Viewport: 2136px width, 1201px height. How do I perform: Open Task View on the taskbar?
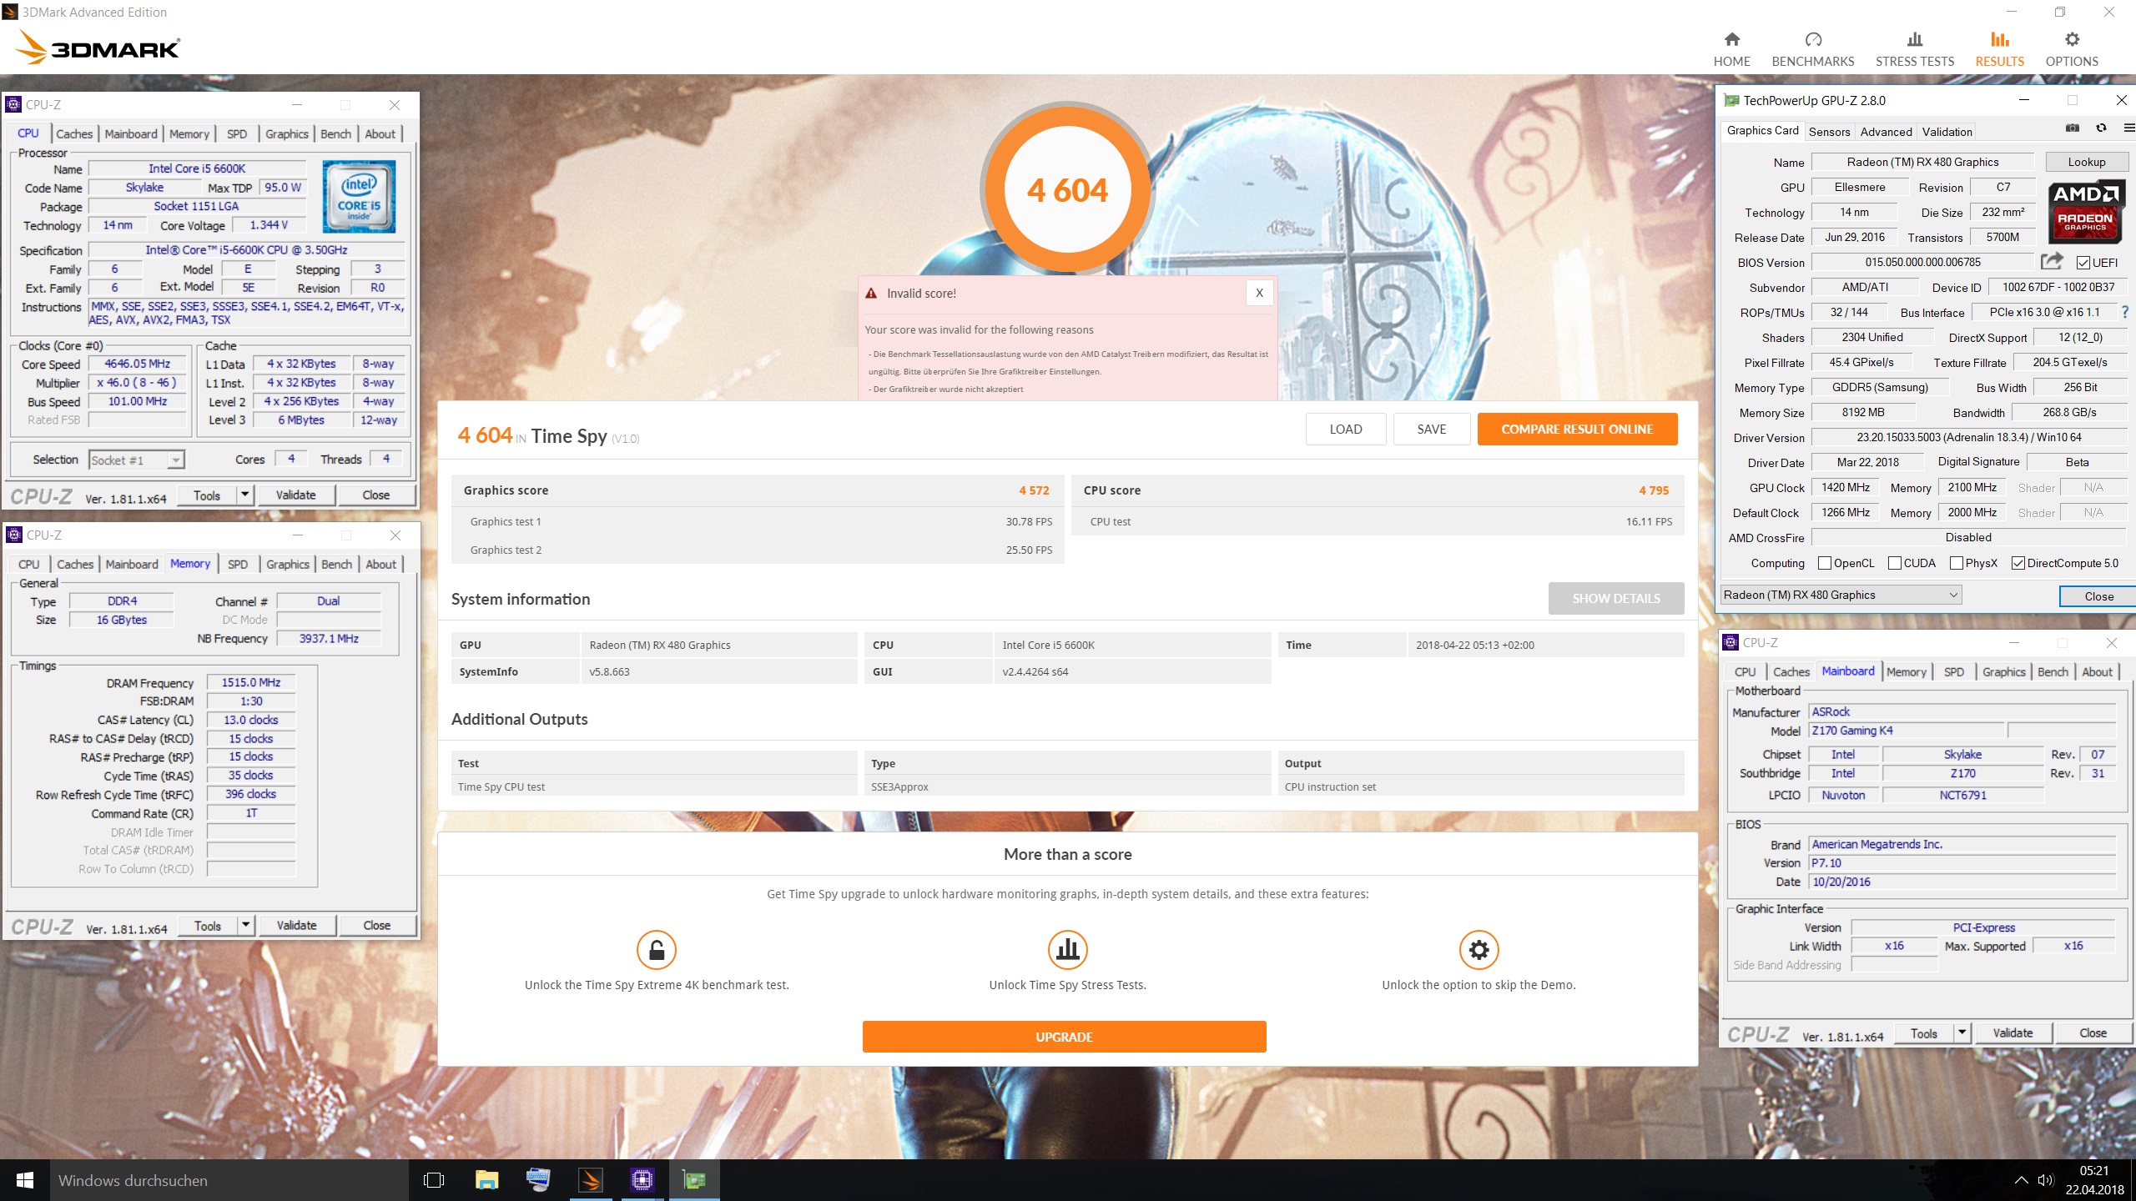click(x=434, y=1180)
